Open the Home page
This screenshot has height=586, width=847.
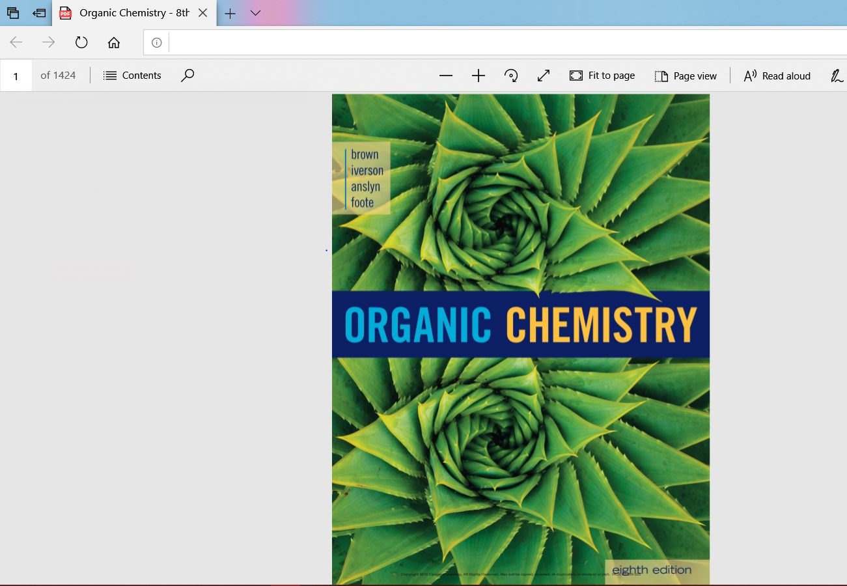coord(114,42)
